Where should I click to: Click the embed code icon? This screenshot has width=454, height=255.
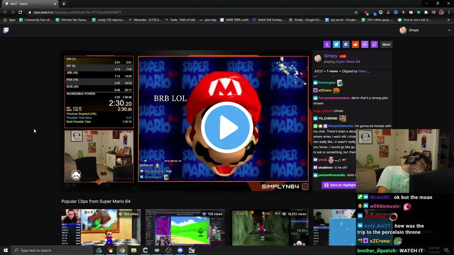click(365, 44)
